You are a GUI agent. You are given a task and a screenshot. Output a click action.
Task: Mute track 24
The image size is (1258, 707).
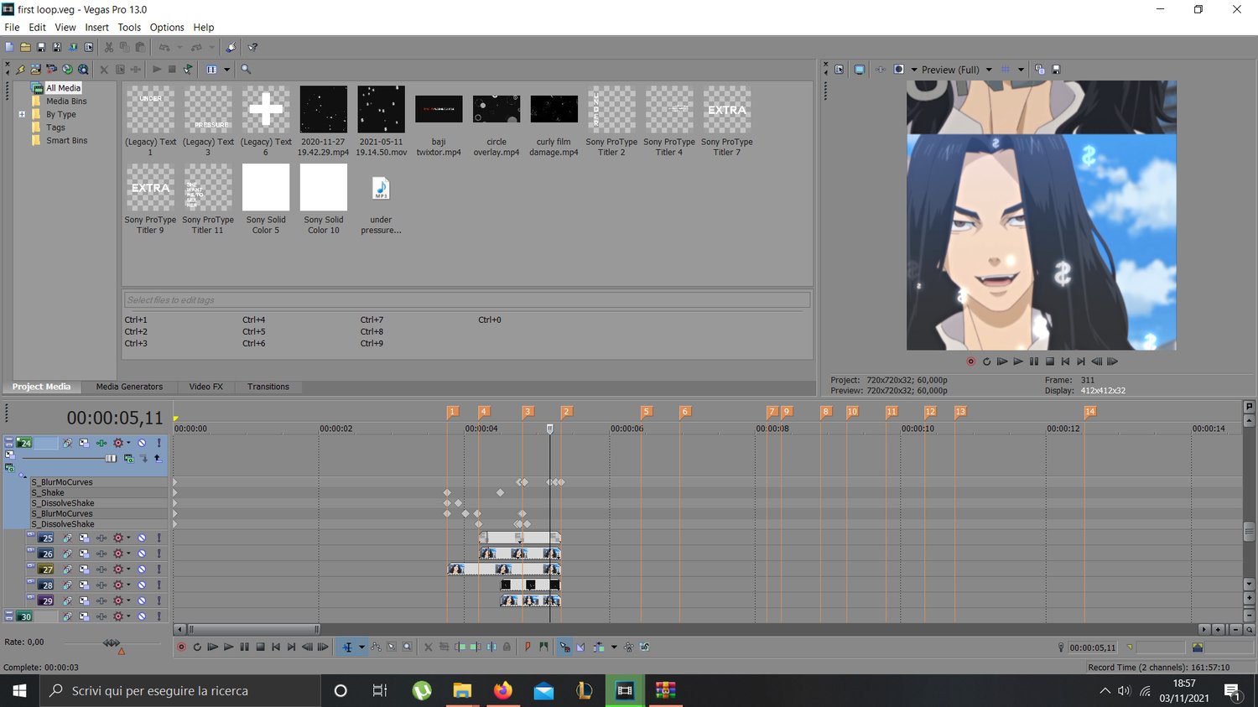[x=142, y=443]
